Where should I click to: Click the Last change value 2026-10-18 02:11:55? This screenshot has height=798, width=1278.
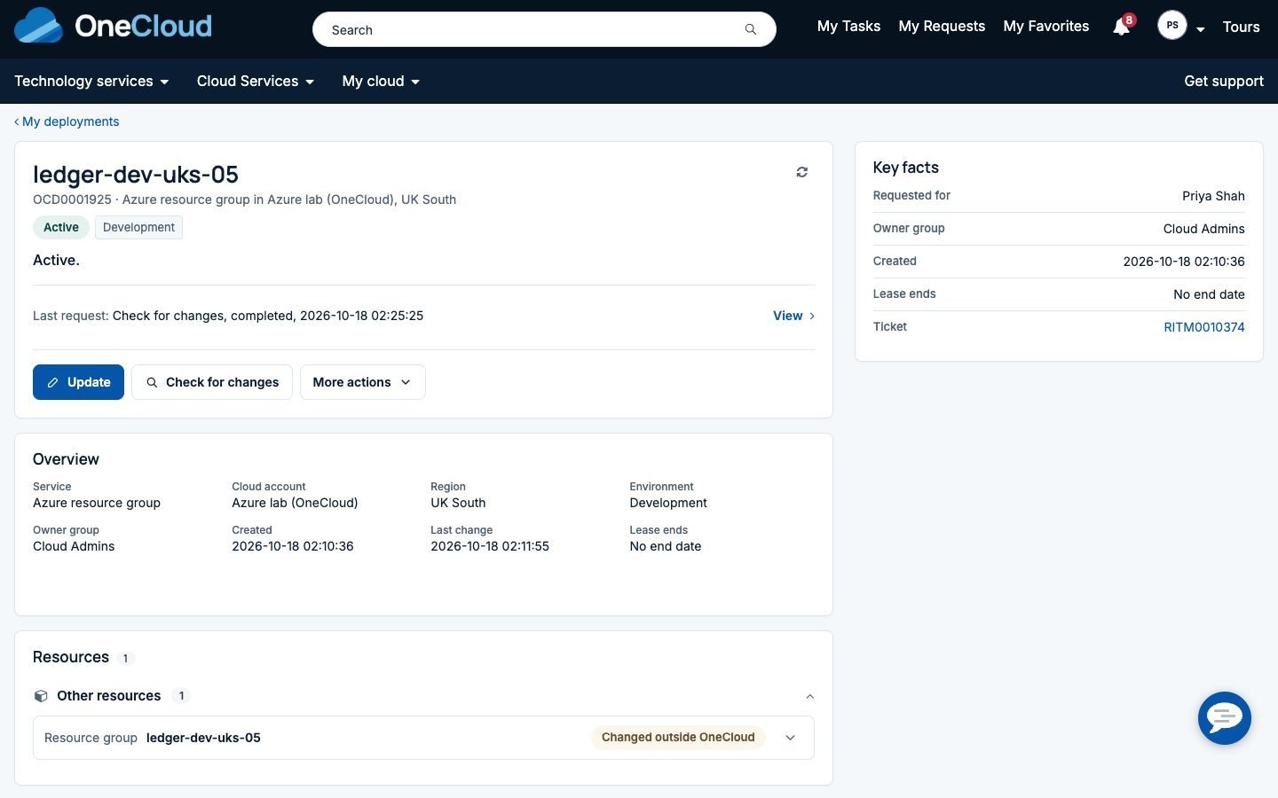click(x=490, y=546)
